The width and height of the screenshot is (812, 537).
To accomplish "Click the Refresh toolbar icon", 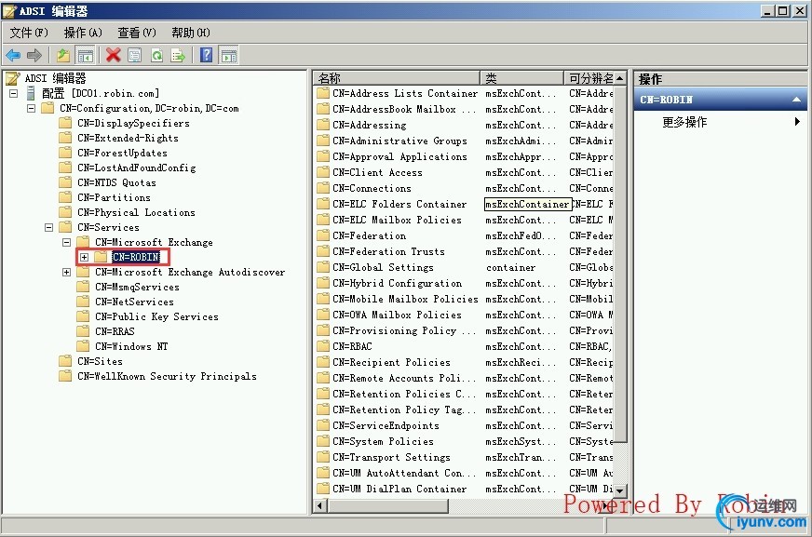I will (x=156, y=55).
